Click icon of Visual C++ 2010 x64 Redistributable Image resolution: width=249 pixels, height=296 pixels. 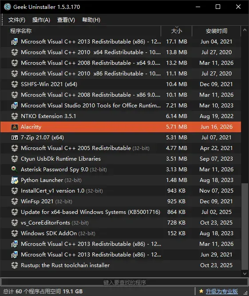15,52
